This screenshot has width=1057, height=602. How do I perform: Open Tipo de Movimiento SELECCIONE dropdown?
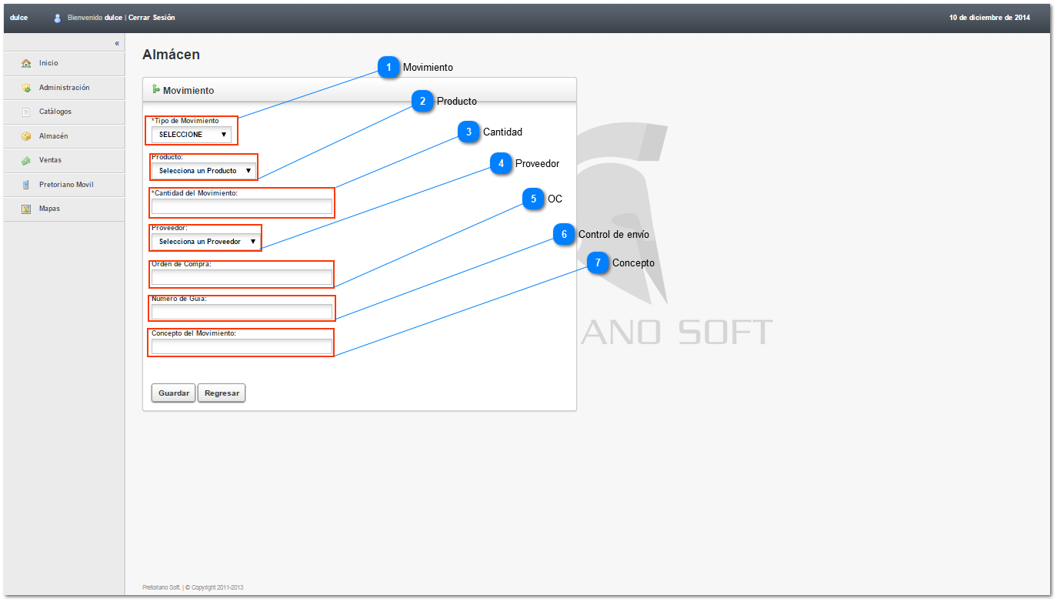click(191, 135)
